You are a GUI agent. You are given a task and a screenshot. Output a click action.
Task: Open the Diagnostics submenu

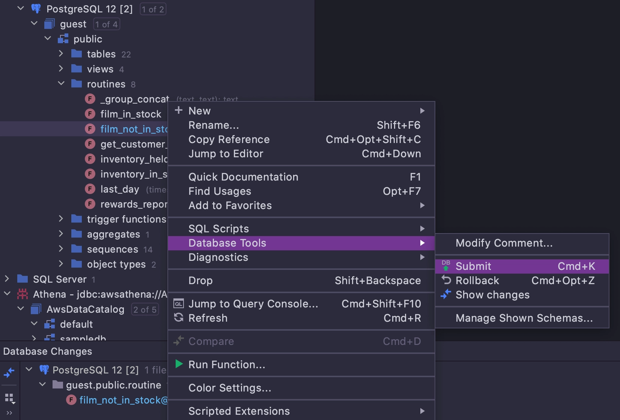(301, 257)
